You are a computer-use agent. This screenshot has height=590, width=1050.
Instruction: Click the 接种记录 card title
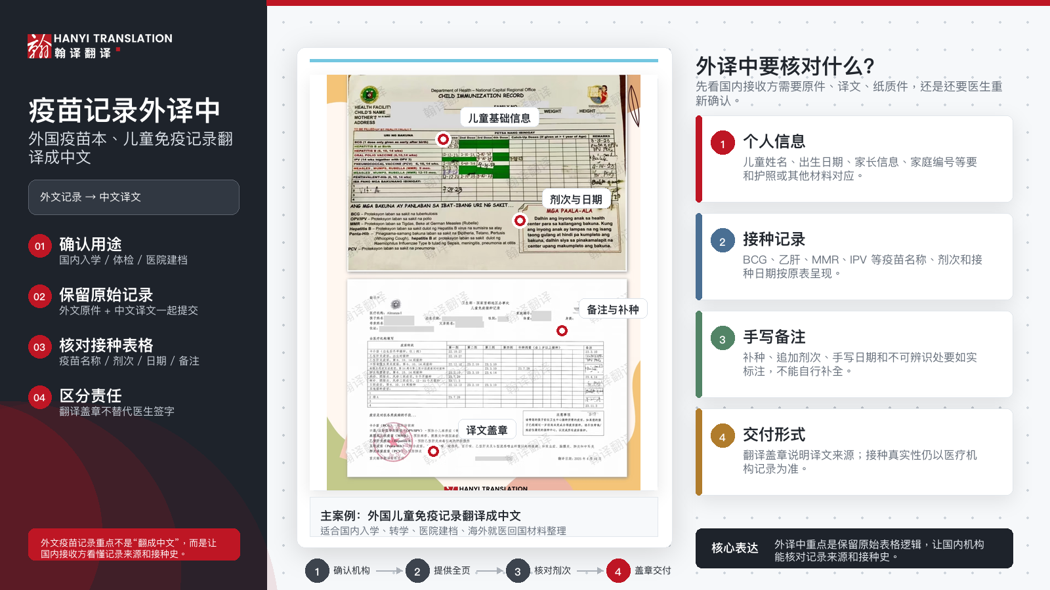pyautogui.click(x=774, y=239)
